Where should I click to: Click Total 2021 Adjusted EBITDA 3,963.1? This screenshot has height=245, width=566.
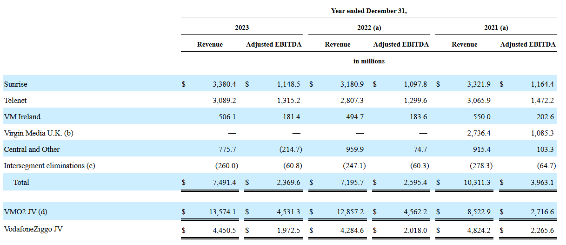[x=543, y=183]
